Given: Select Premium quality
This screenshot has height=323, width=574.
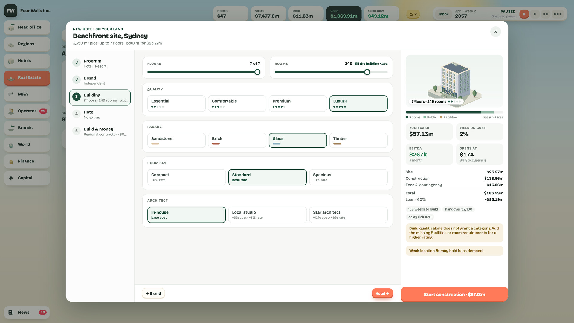Looking at the screenshot, I should click(298, 103).
